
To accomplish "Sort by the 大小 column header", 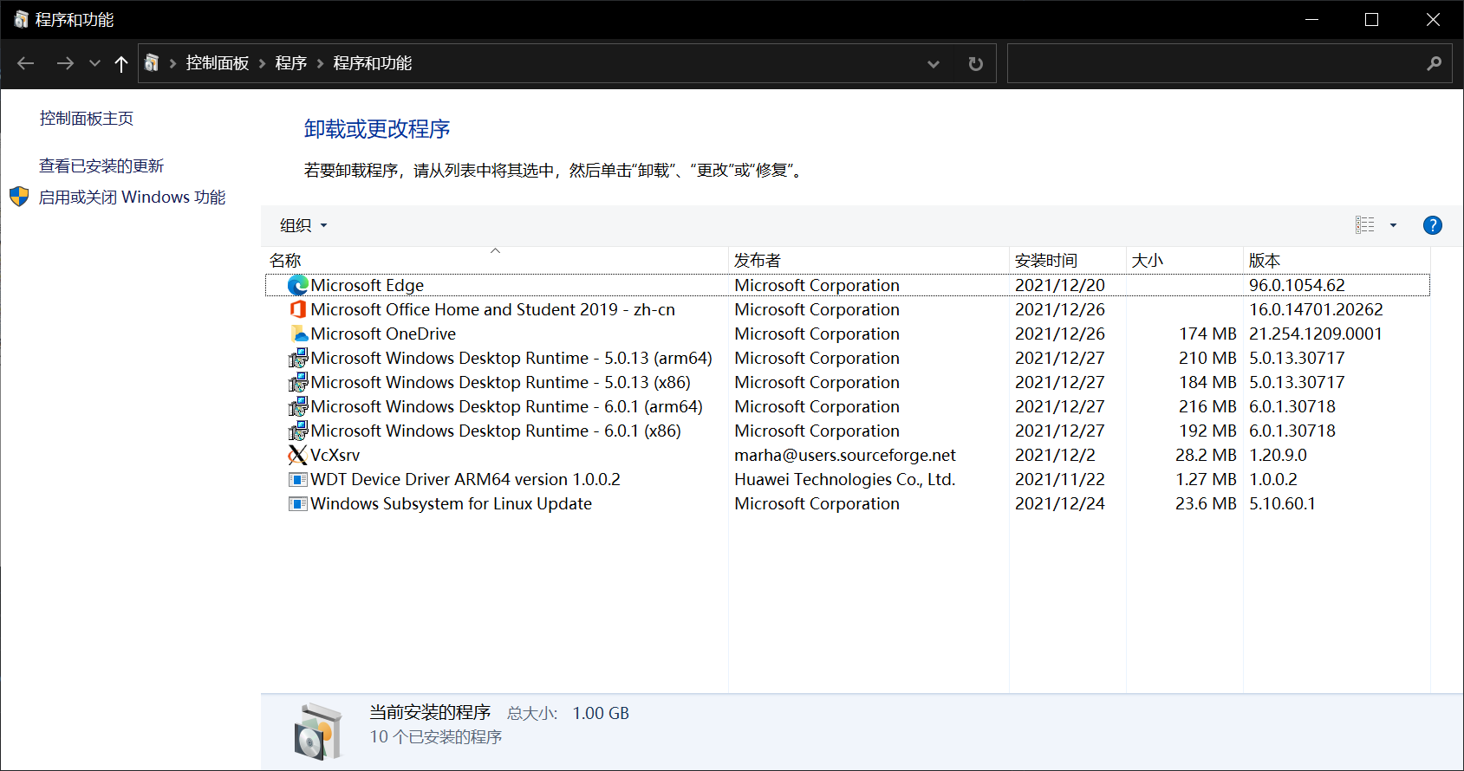I will click(1185, 260).
